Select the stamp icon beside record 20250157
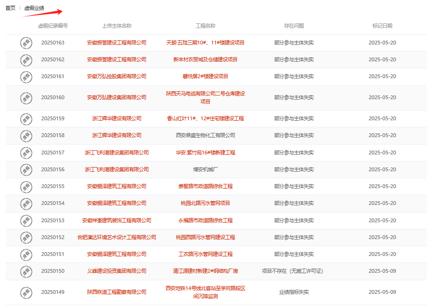The image size is (431, 306). (x=26, y=153)
